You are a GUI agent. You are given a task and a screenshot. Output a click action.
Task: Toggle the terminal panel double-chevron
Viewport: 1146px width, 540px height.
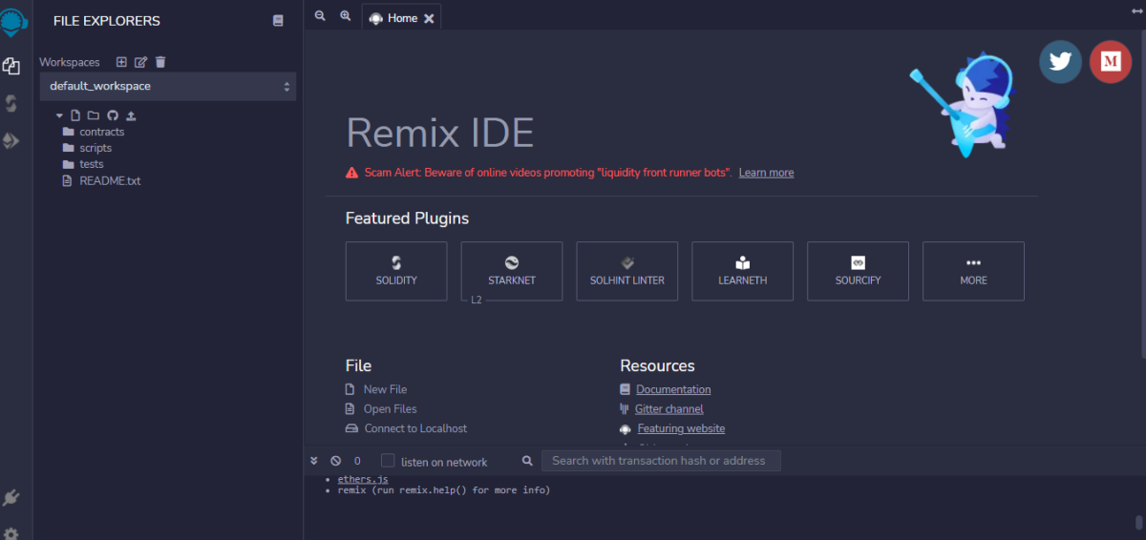pos(314,461)
